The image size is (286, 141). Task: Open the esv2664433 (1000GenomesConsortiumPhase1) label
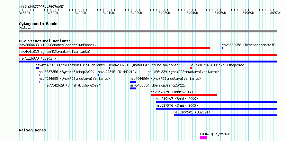(x=58, y=45)
